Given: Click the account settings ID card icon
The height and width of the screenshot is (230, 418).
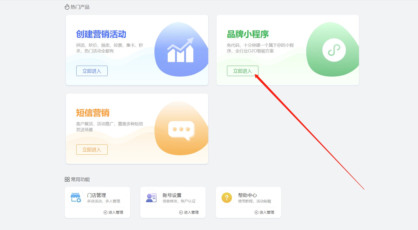Looking at the screenshot, I should point(151,198).
